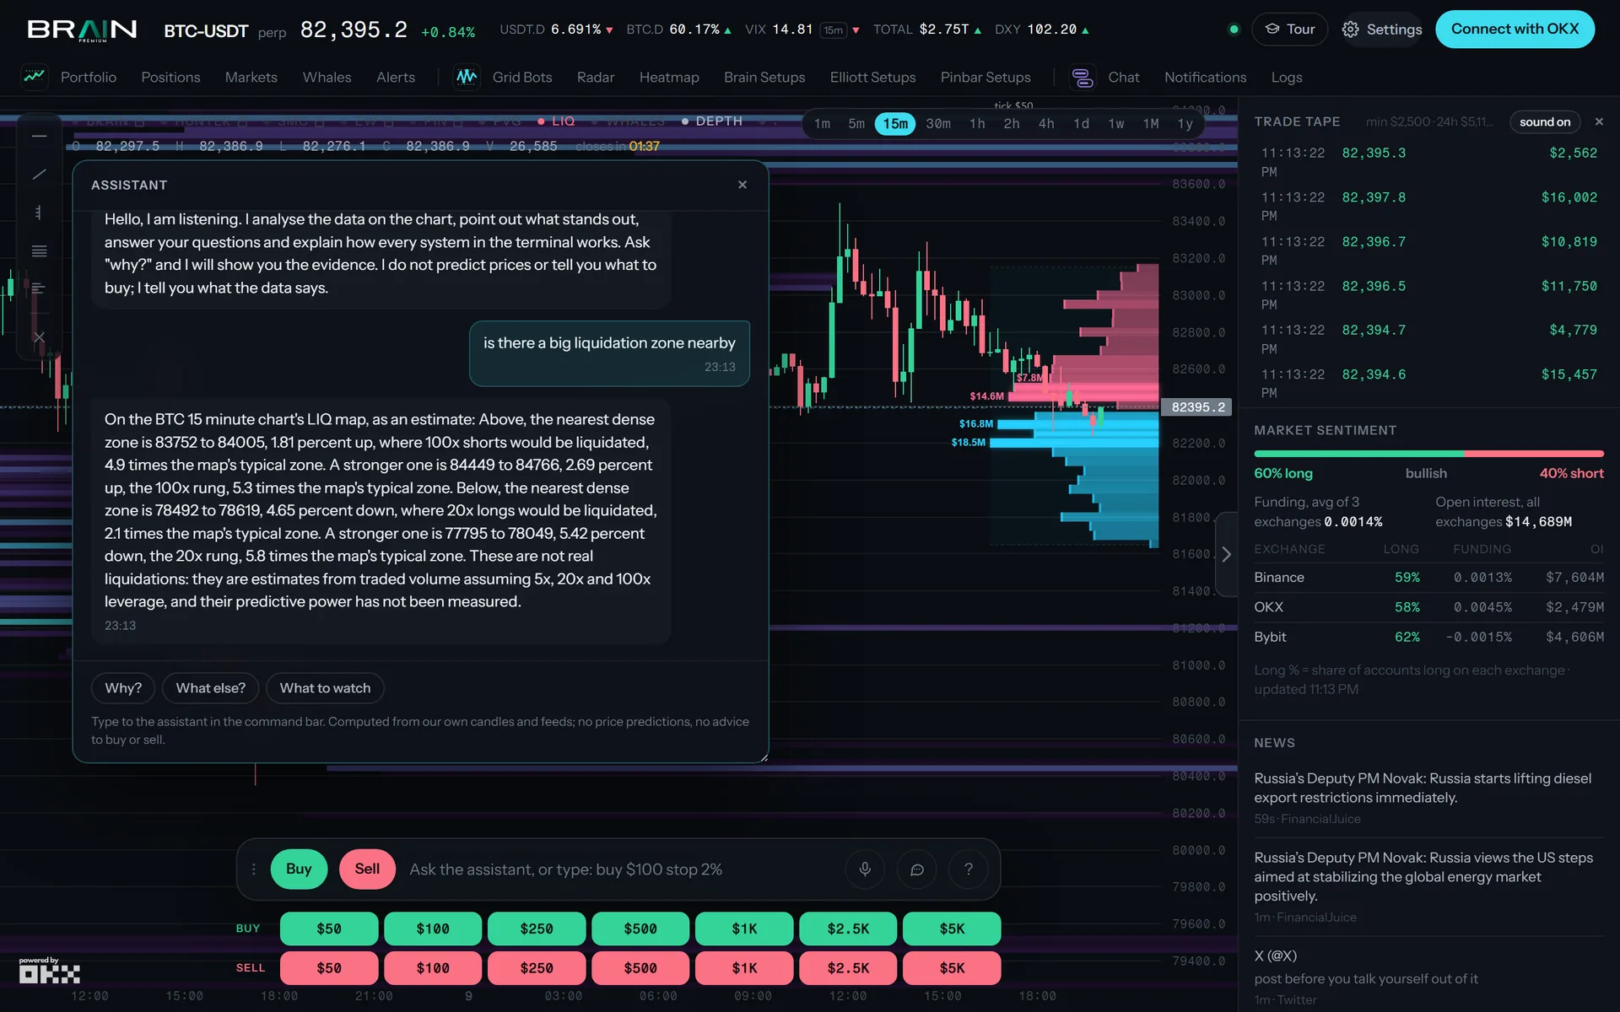Click the green connection status dot
1620x1012 pixels.
pyautogui.click(x=1234, y=30)
